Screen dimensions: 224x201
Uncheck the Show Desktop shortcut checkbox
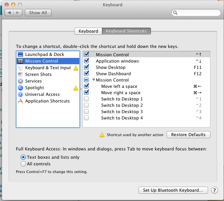[87, 68]
